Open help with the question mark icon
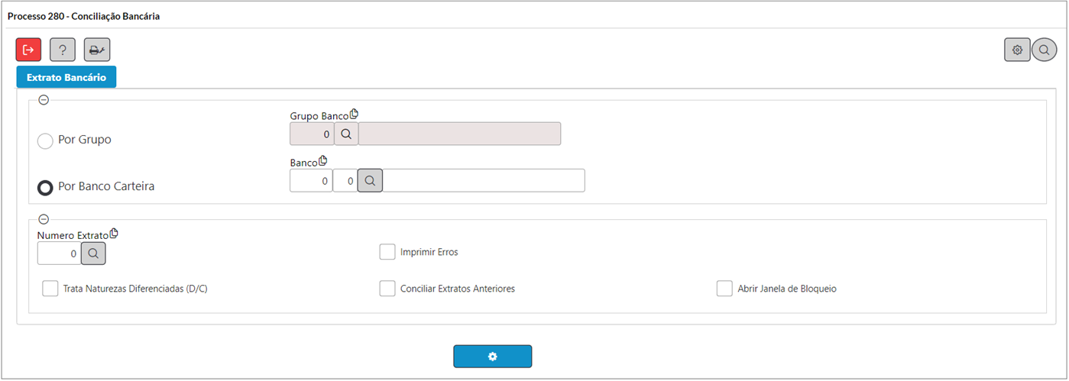The image size is (1069, 381). point(63,50)
